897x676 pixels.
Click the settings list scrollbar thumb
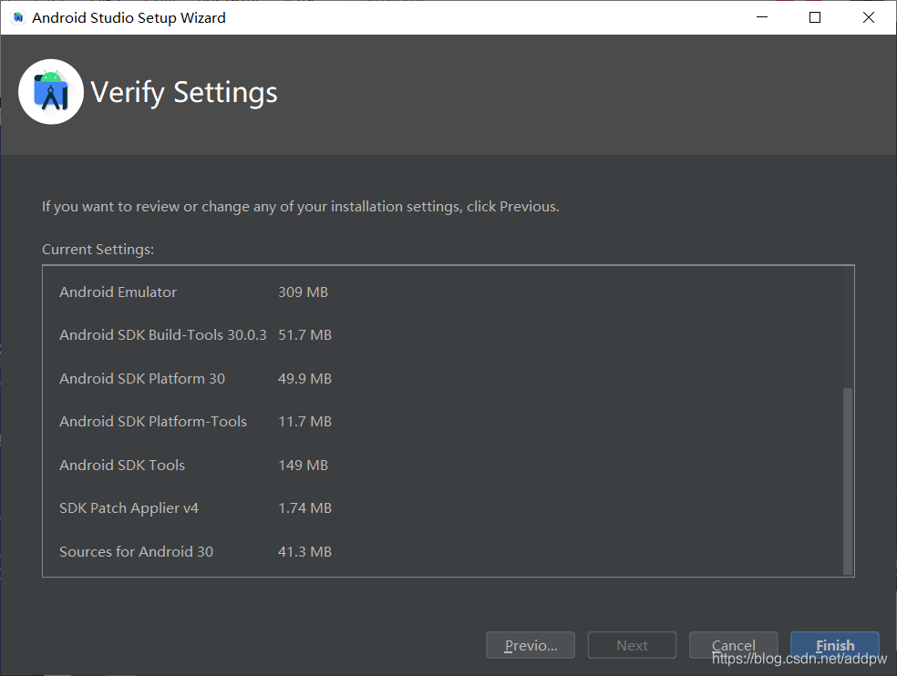(x=848, y=480)
